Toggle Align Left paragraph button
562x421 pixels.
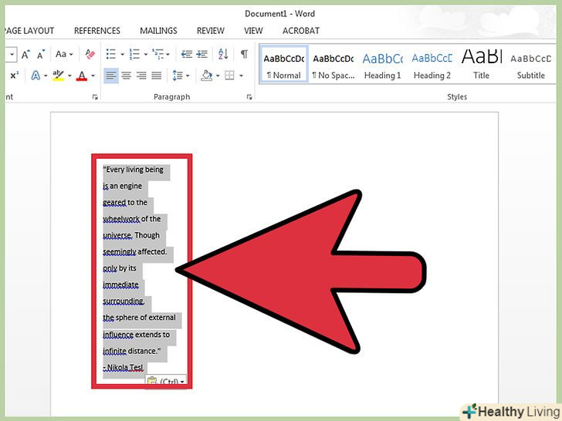click(111, 76)
